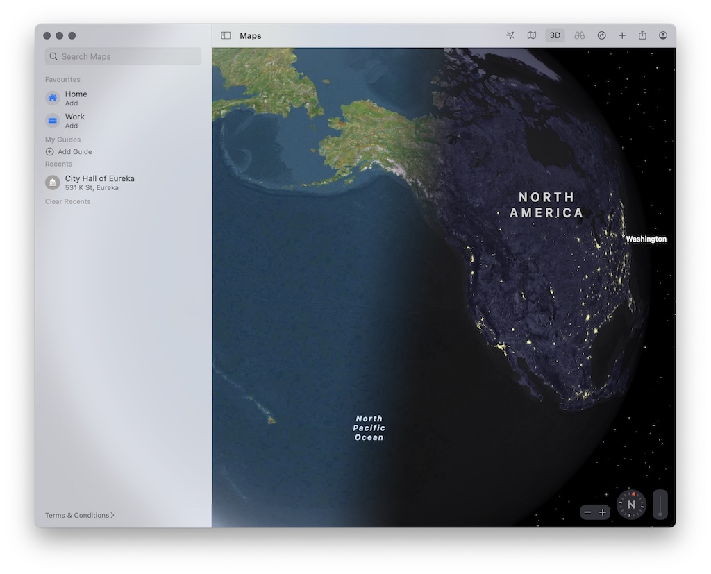Open the Share menu
Viewport: 711px width, 574px height.
[x=642, y=35]
